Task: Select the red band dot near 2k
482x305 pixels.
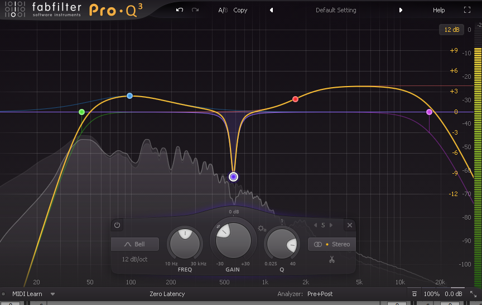Action: pos(295,99)
